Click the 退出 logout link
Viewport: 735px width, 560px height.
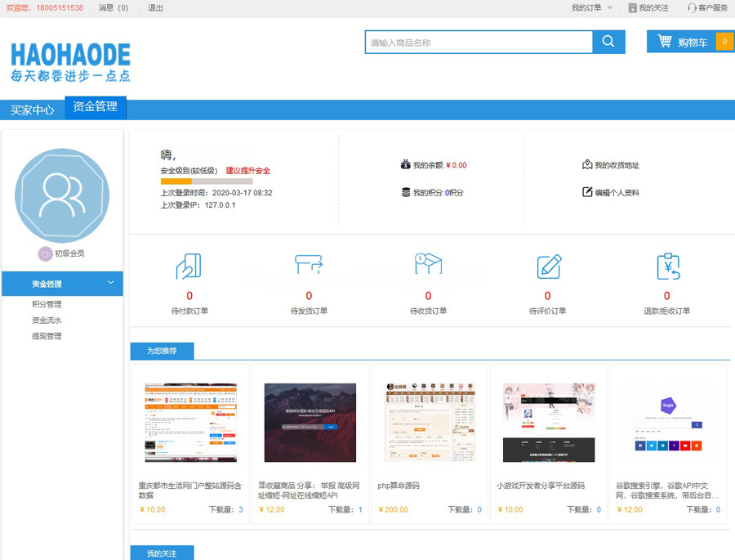(x=155, y=8)
